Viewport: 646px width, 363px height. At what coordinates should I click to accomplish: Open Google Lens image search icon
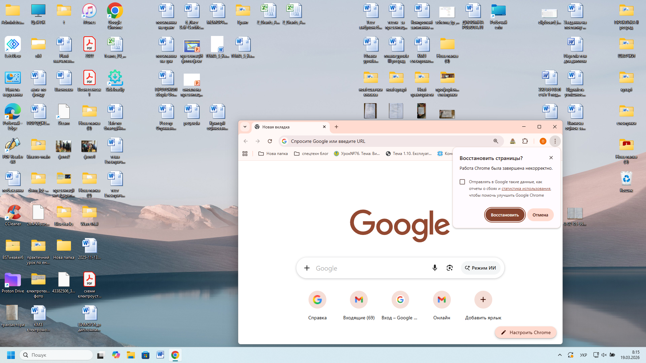450,268
